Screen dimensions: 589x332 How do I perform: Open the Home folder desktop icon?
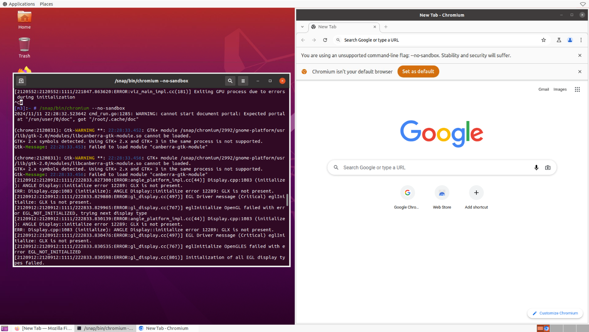point(24,20)
